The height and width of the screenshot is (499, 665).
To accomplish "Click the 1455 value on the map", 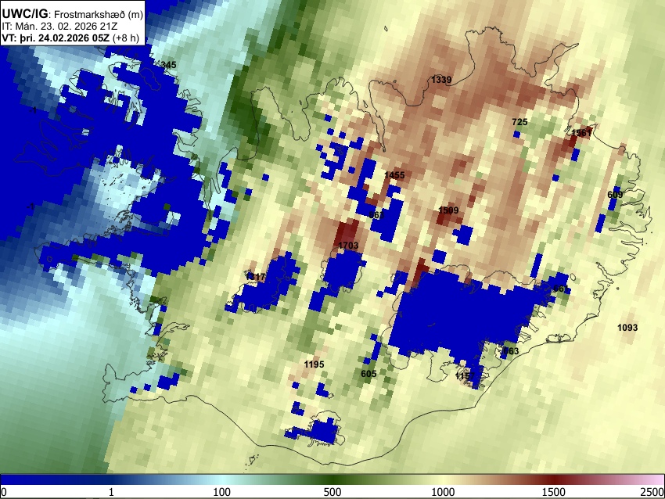I will pos(394,175).
